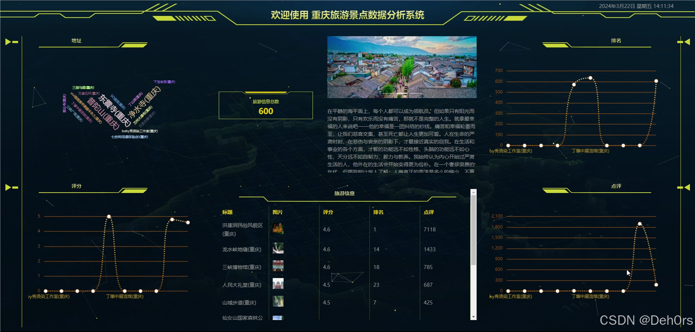The image size is (695, 332).
Task: Show the next carousel image
Action: pos(464,67)
